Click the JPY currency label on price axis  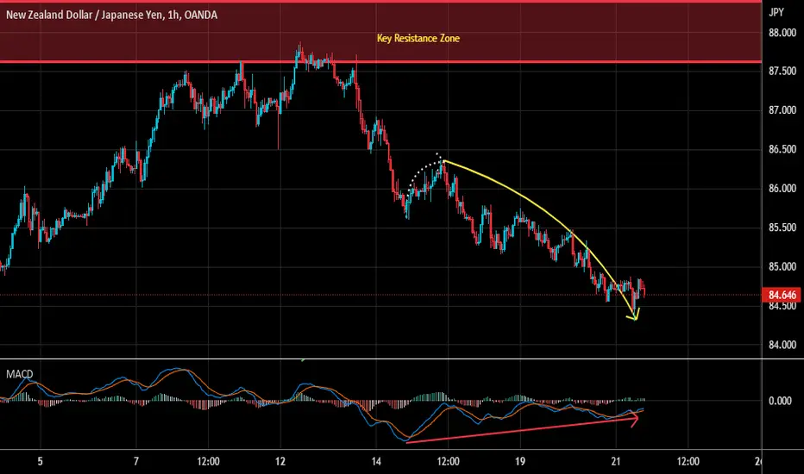point(776,12)
